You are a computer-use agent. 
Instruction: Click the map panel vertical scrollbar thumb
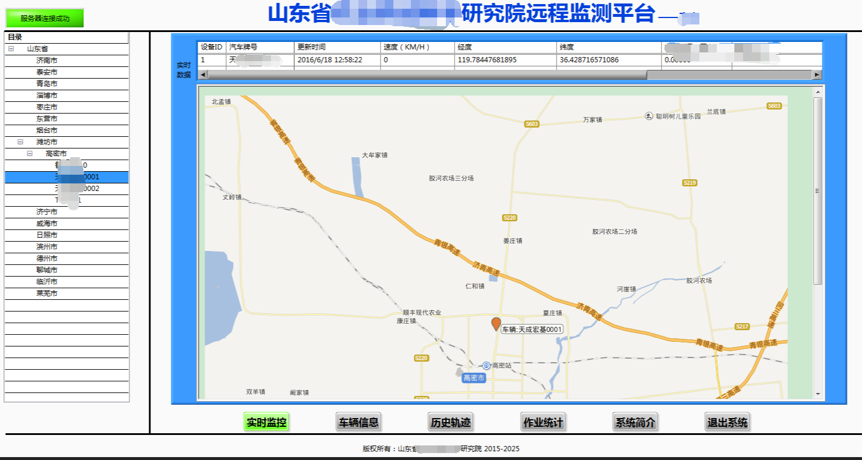point(818,191)
